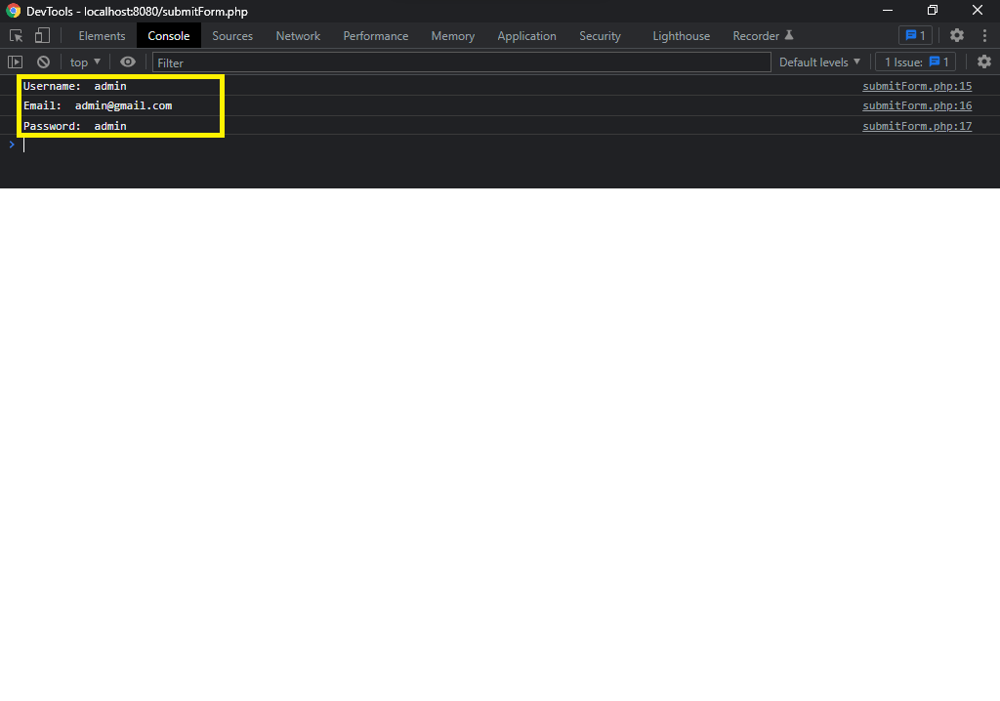This screenshot has height=701, width=1000.
Task: Open the Default levels dropdown
Action: [818, 62]
